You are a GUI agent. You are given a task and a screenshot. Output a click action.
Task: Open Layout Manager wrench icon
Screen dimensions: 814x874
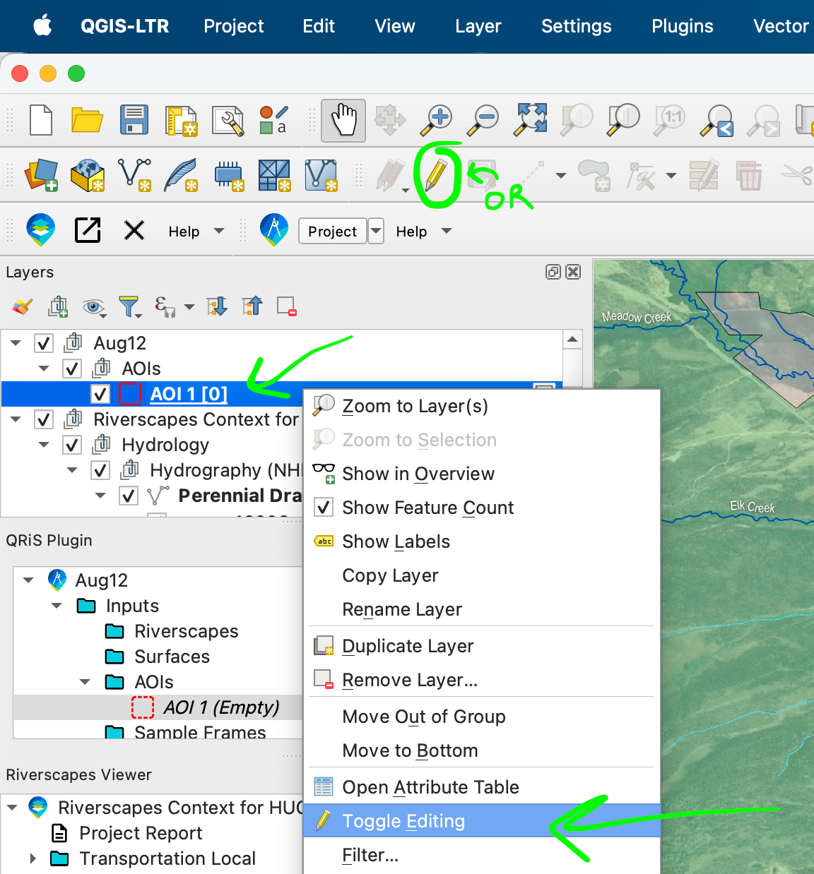[x=228, y=120]
